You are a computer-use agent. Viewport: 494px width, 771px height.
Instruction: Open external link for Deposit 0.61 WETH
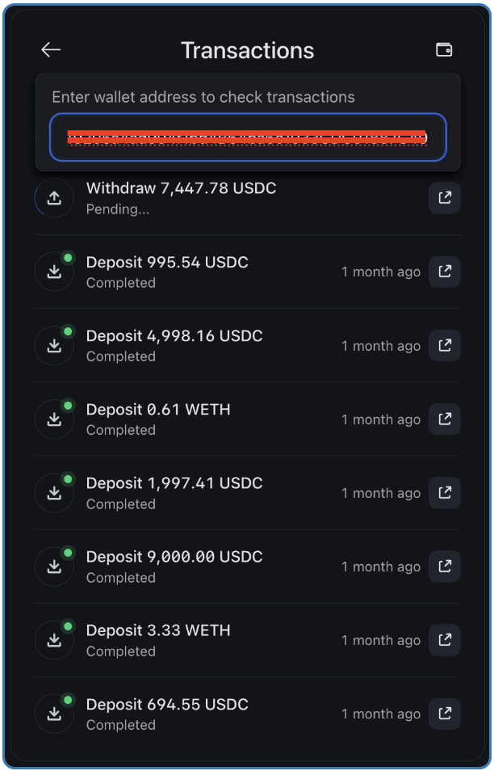[445, 419]
